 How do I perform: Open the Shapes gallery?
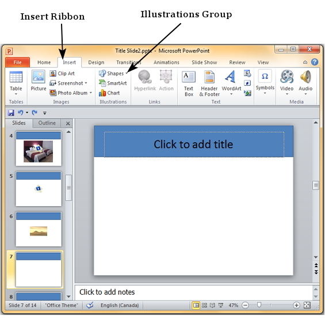click(x=113, y=74)
